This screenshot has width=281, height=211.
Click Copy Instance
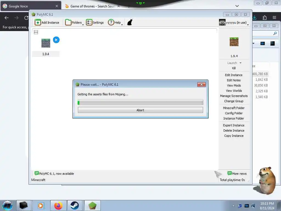pyautogui.click(x=234, y=136)
